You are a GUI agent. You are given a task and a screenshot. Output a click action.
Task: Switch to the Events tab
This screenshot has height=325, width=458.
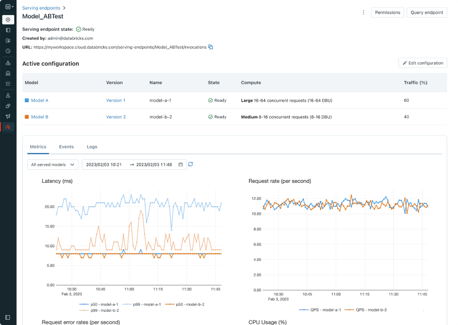66,147
